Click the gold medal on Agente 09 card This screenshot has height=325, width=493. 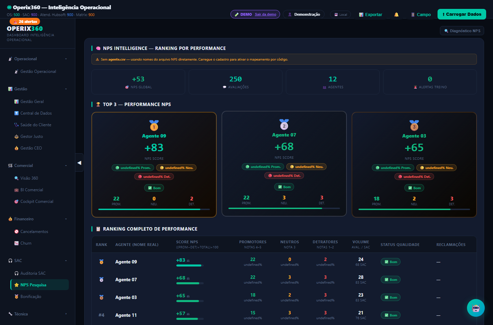click(154, 126)
